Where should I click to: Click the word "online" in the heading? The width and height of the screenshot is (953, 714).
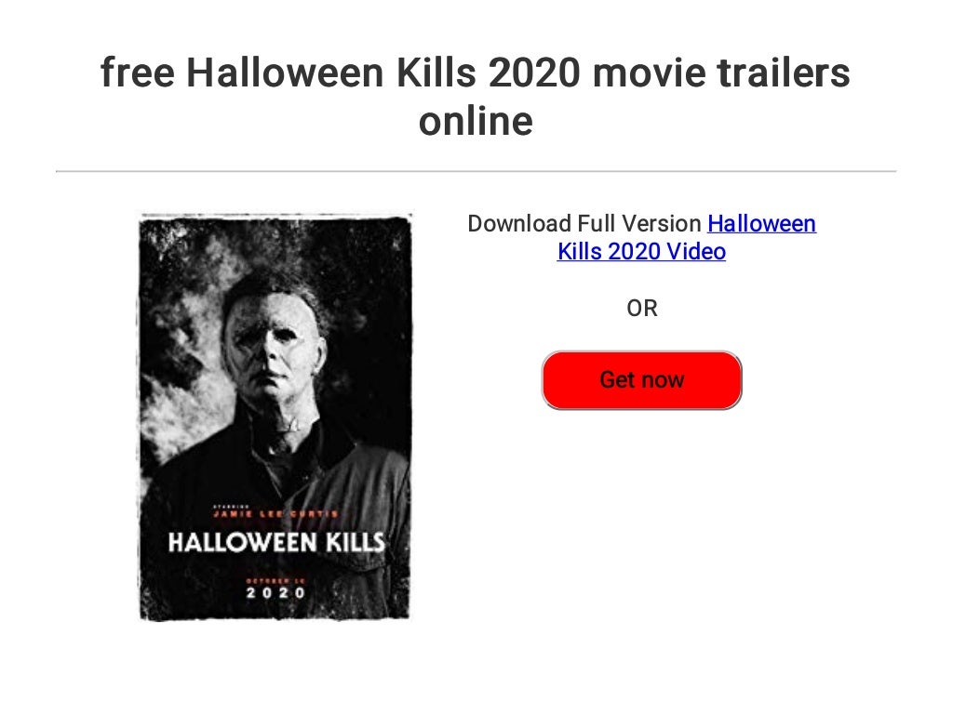tap(476, 121)
